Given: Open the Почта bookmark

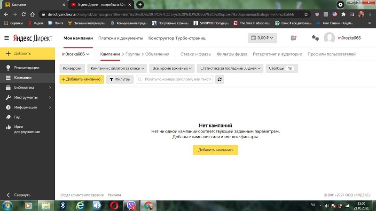Looking at the screenshot, I should [x=55, y=23].
